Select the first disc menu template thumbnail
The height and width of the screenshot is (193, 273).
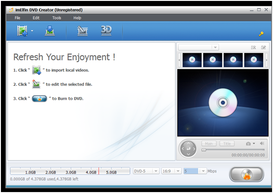click(192, 60)
